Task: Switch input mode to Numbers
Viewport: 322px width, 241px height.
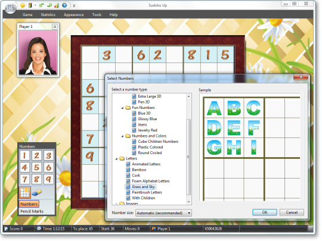Action: click(x=29, y=204)
